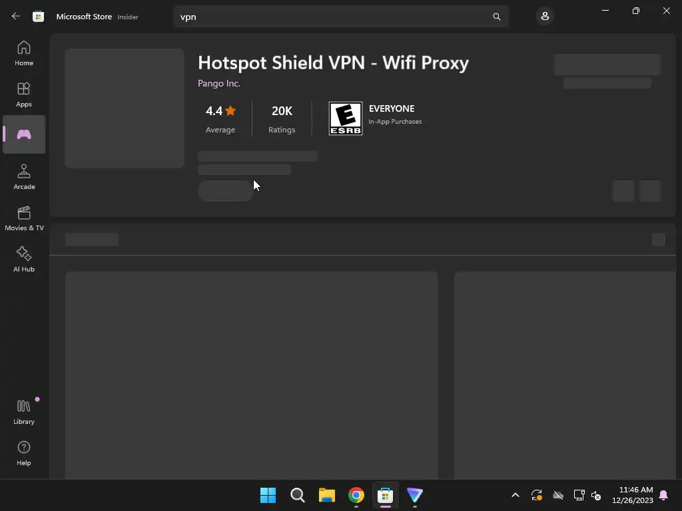Image resolution: width=682 pixels, height=511 pixels.
Task: Open the AI Hub section
Action: (24, 259)
